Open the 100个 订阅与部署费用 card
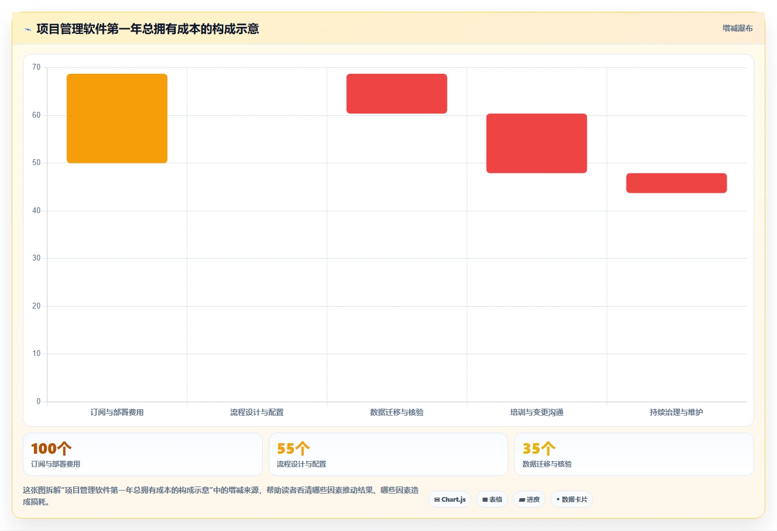This screenshot has height=531, width=777. click(142, 454)
